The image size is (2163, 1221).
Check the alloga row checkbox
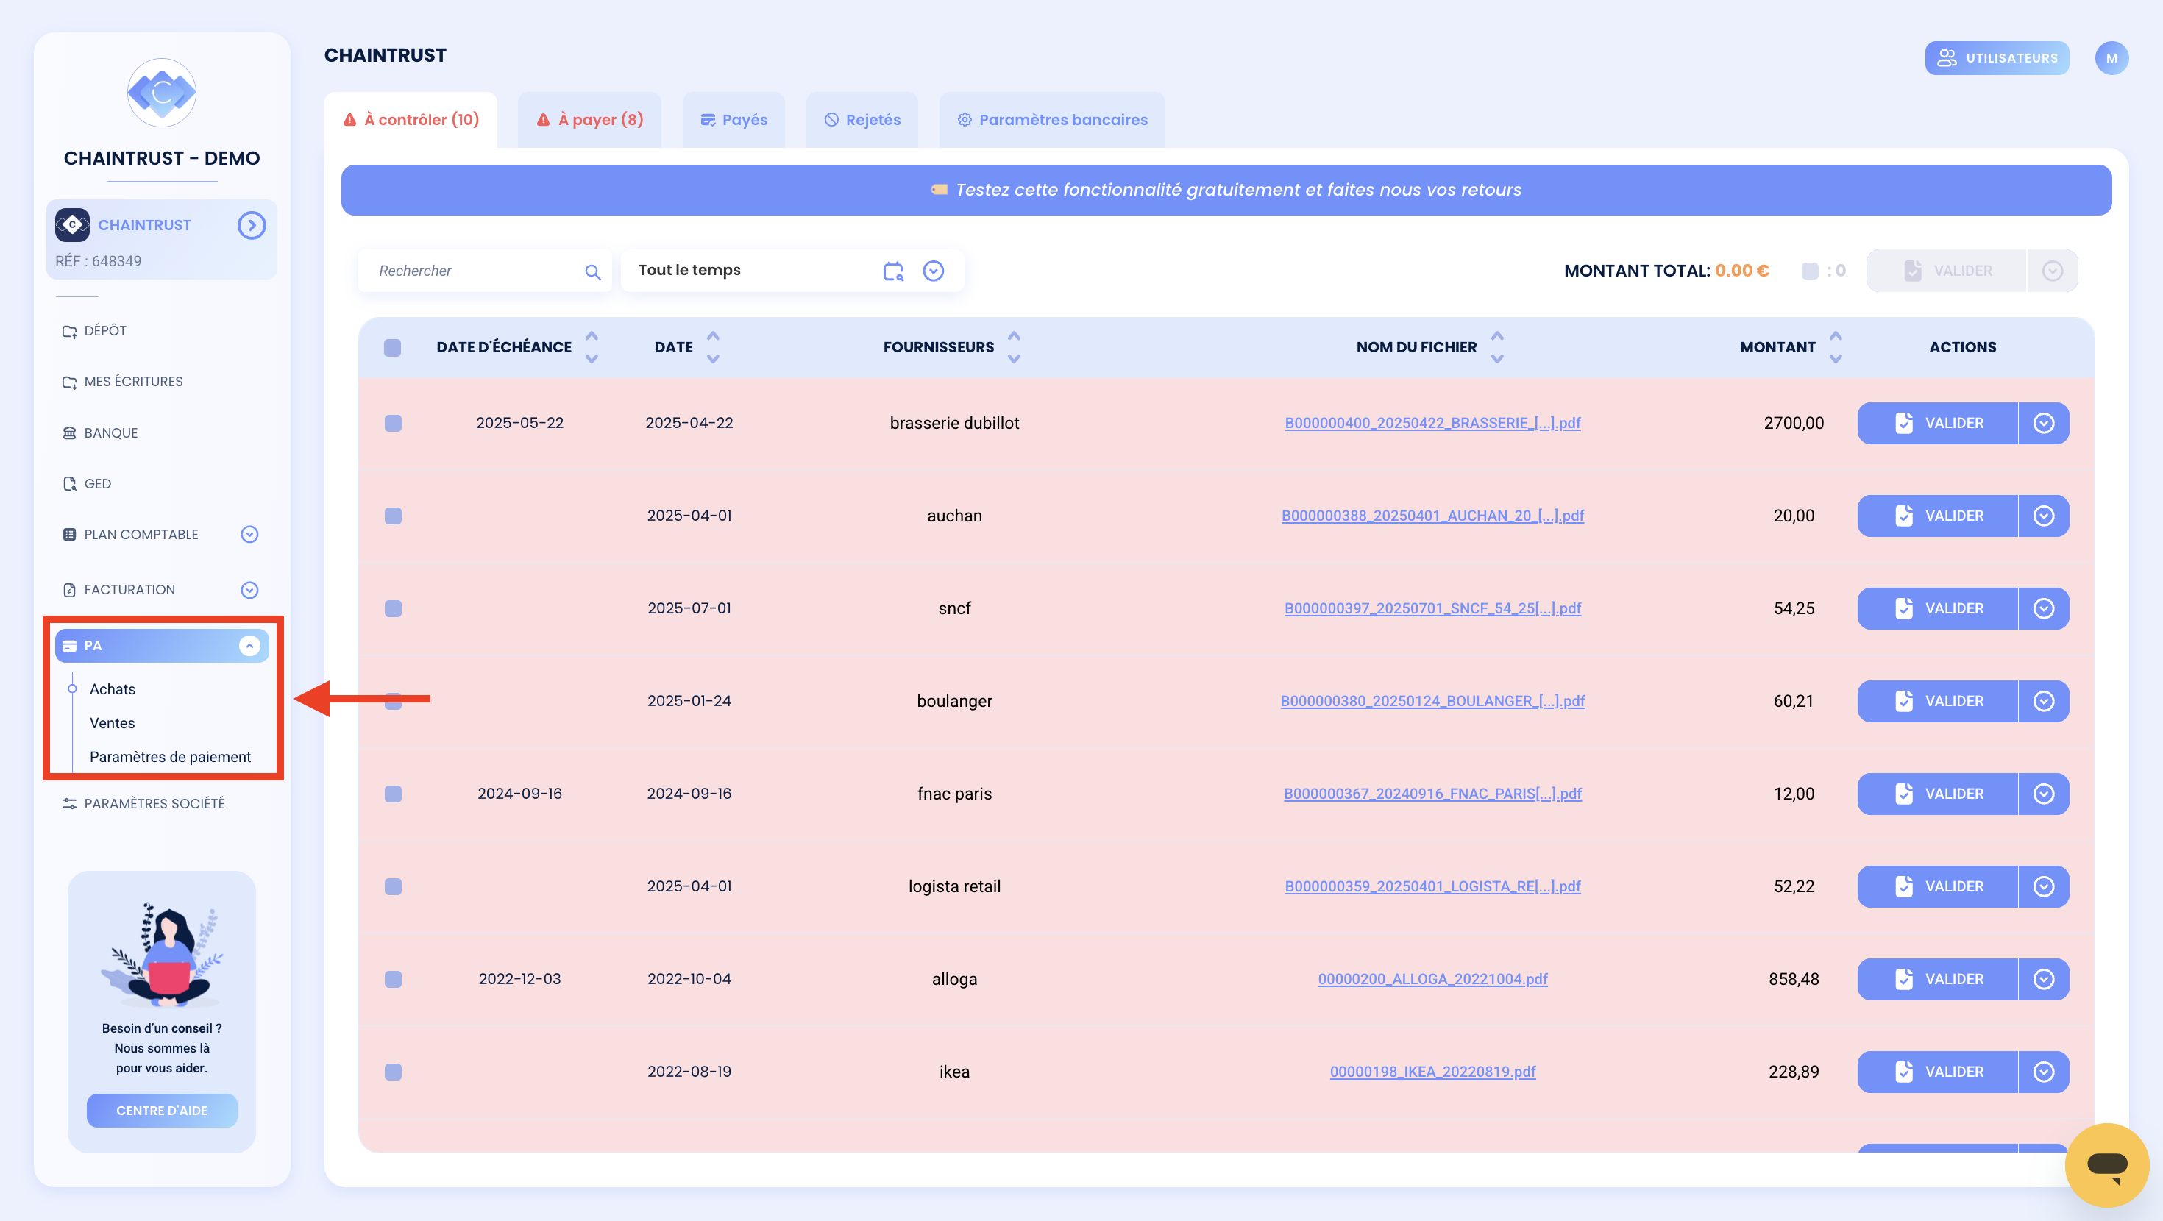(x=393, y=979)
